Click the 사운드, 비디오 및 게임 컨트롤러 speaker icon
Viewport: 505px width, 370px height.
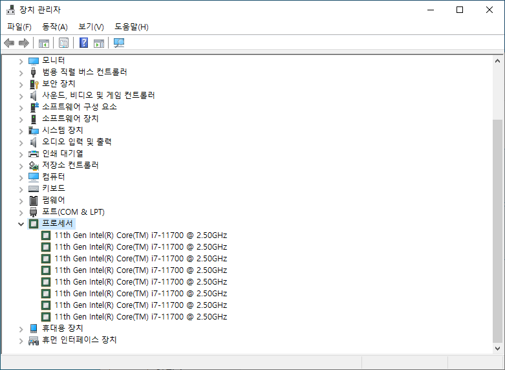pyautogui.click(x=34, y=96)
